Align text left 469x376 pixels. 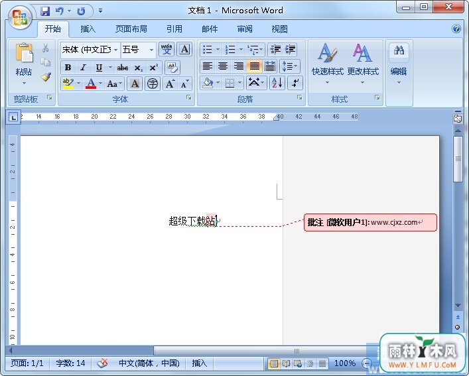coord(207,66)
